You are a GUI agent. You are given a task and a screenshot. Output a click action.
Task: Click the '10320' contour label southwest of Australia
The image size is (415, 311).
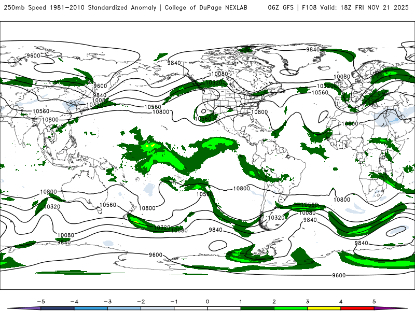point(52,206)
